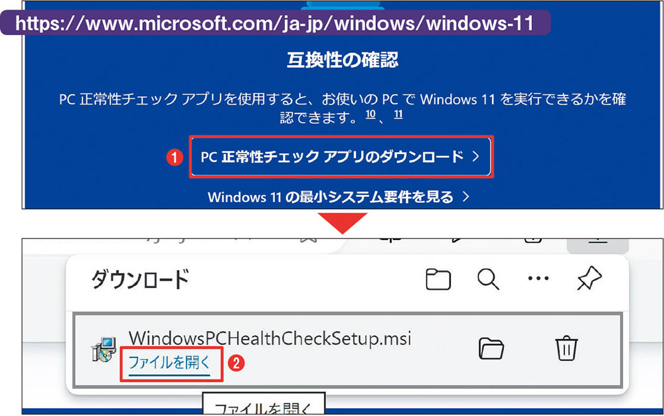Click PC 正常性チェック アプリのダウンロード button
Image resolution: width=664 pixels, height=416 pixels.
[341, 157]
